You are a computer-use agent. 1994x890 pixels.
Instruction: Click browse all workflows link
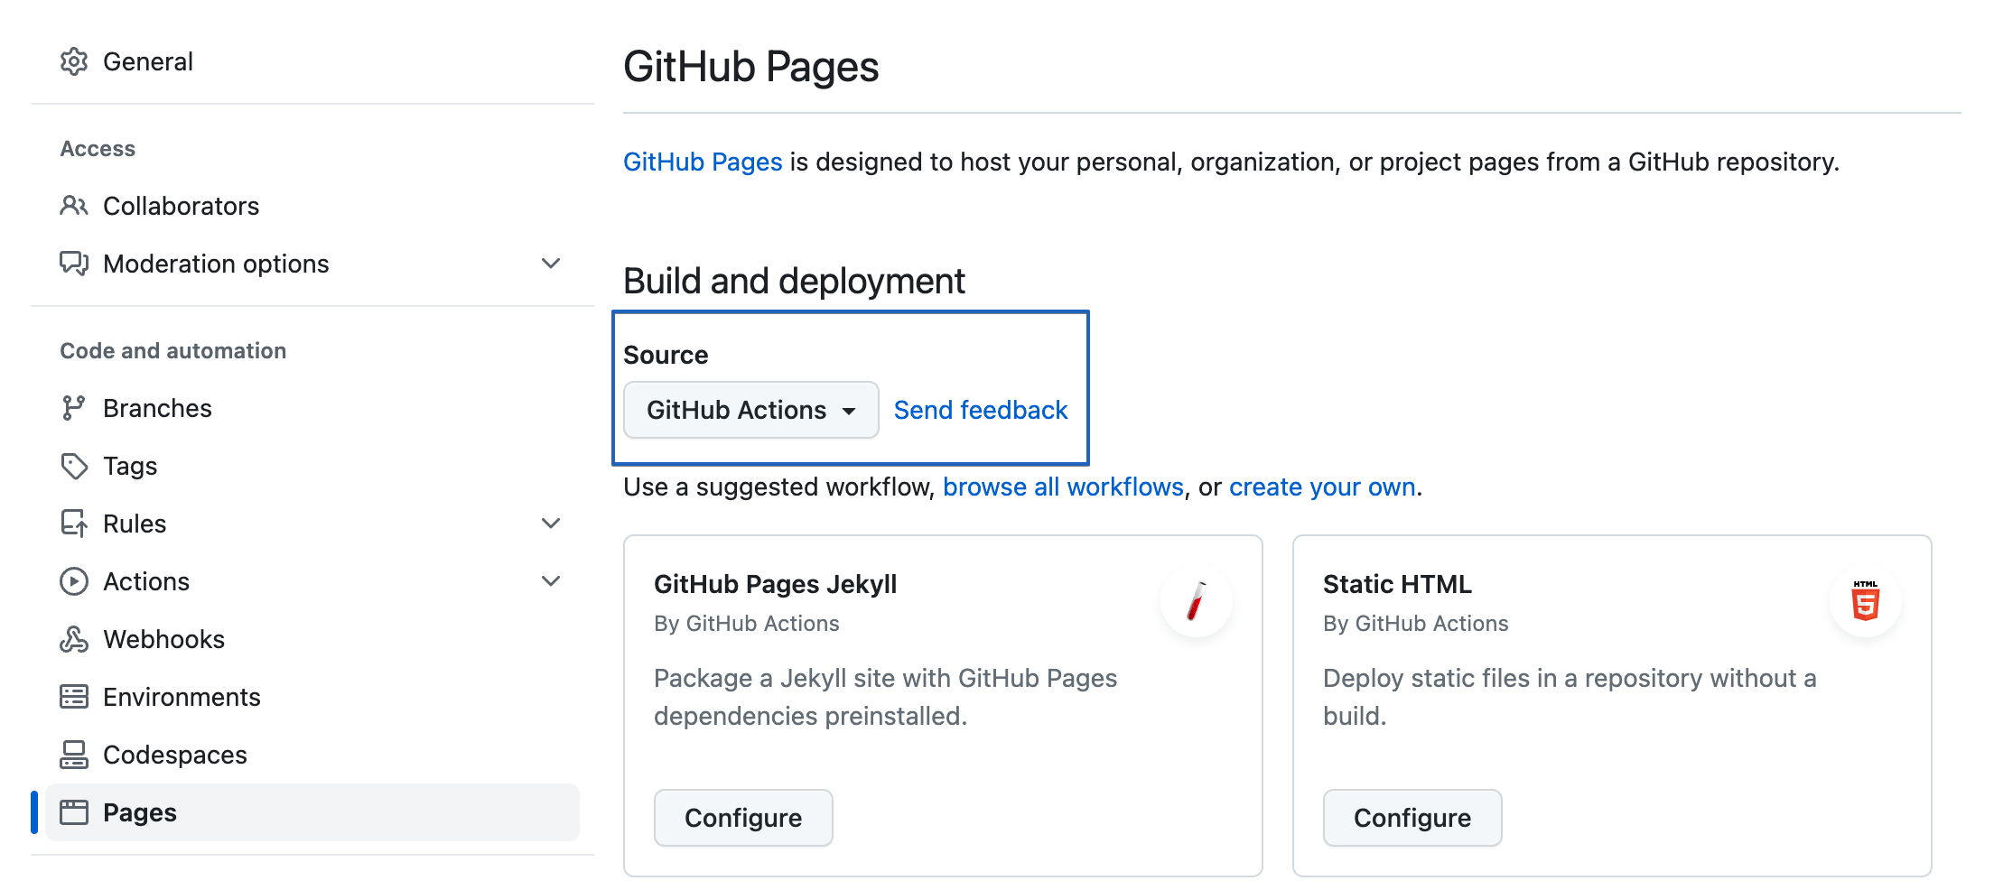1063,487
